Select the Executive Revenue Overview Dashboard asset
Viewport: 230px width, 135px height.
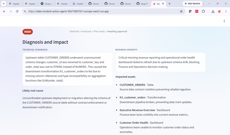point(145,110)
